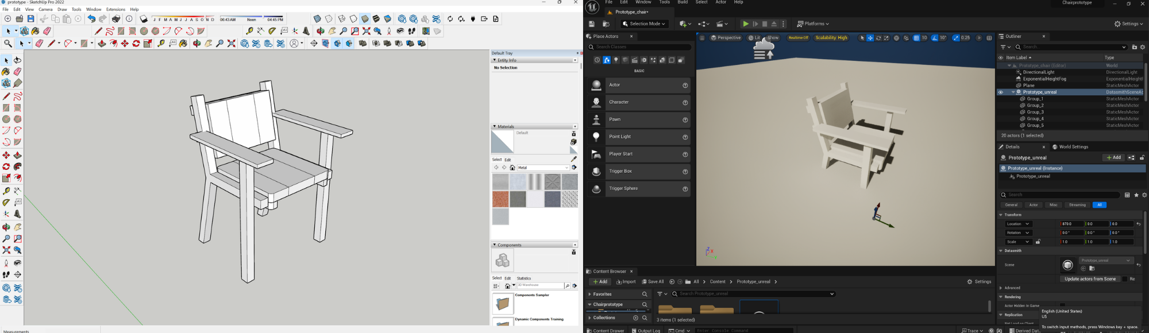Select the Streaming filter tab in Details

(1077, 205)
